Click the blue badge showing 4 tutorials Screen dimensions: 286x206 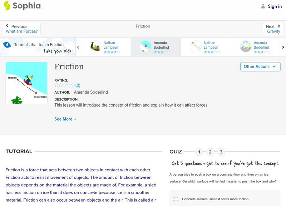click(7, 45)
